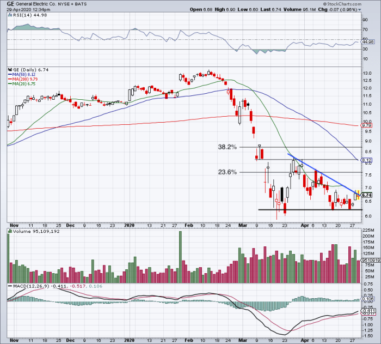
Task: Click the 38.2% Fibonacci retracement label
Action: [227, 147]
